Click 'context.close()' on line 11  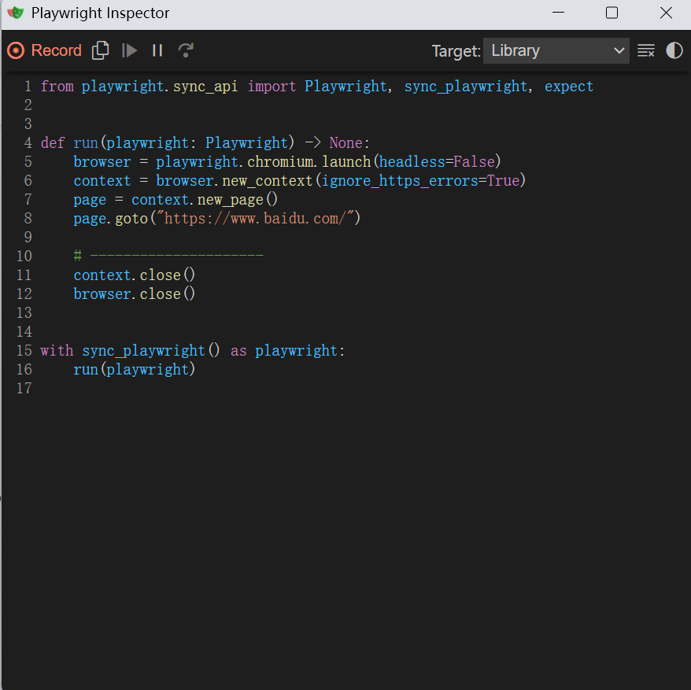[x=134, y=275]
